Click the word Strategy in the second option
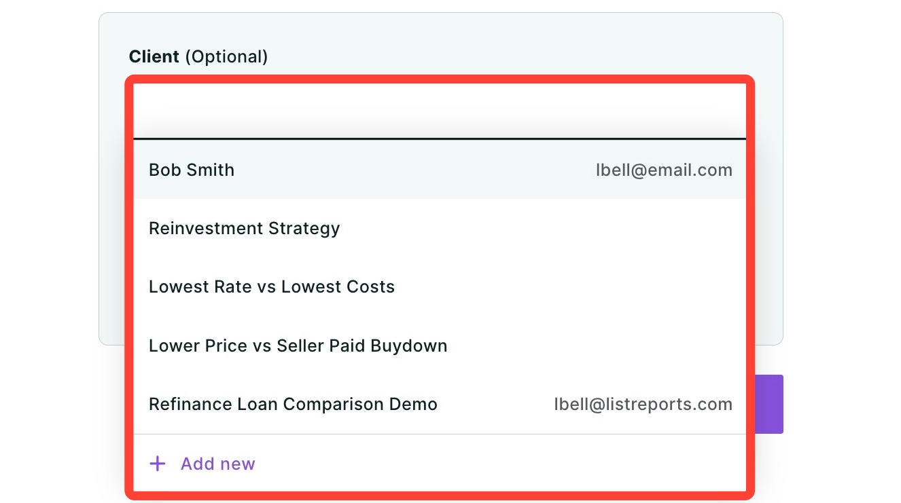This screenshot has height=503, width=901. point(304,229)
